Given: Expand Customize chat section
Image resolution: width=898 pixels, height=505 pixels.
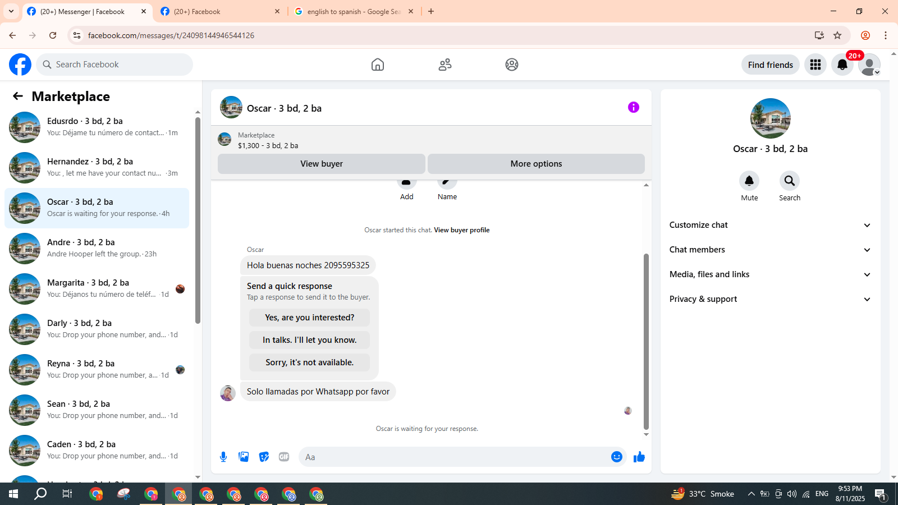Looking at the screenshot, I should pyautogui.click(x=771, y=225).
